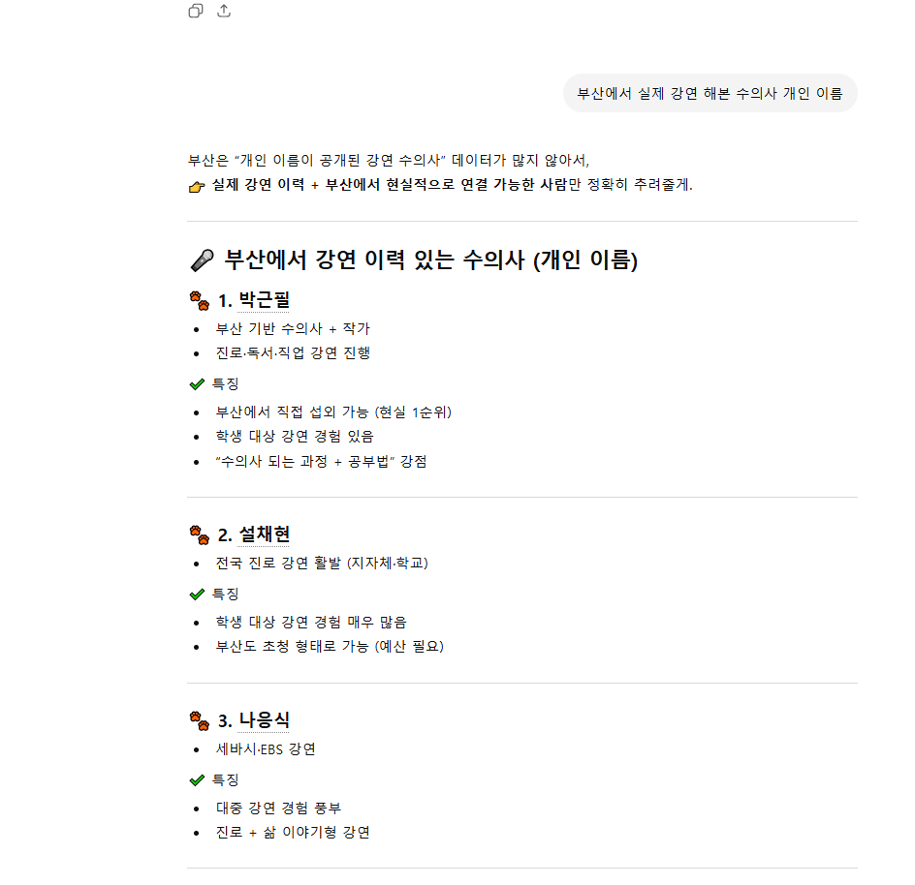The image size is (915, 885).
Task: Click green checkmark under 나응식 section
Action: [197, 779]
